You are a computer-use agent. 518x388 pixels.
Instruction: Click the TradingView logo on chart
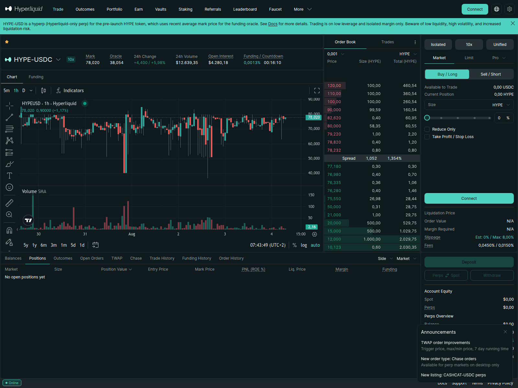click(x=28, y=220)
